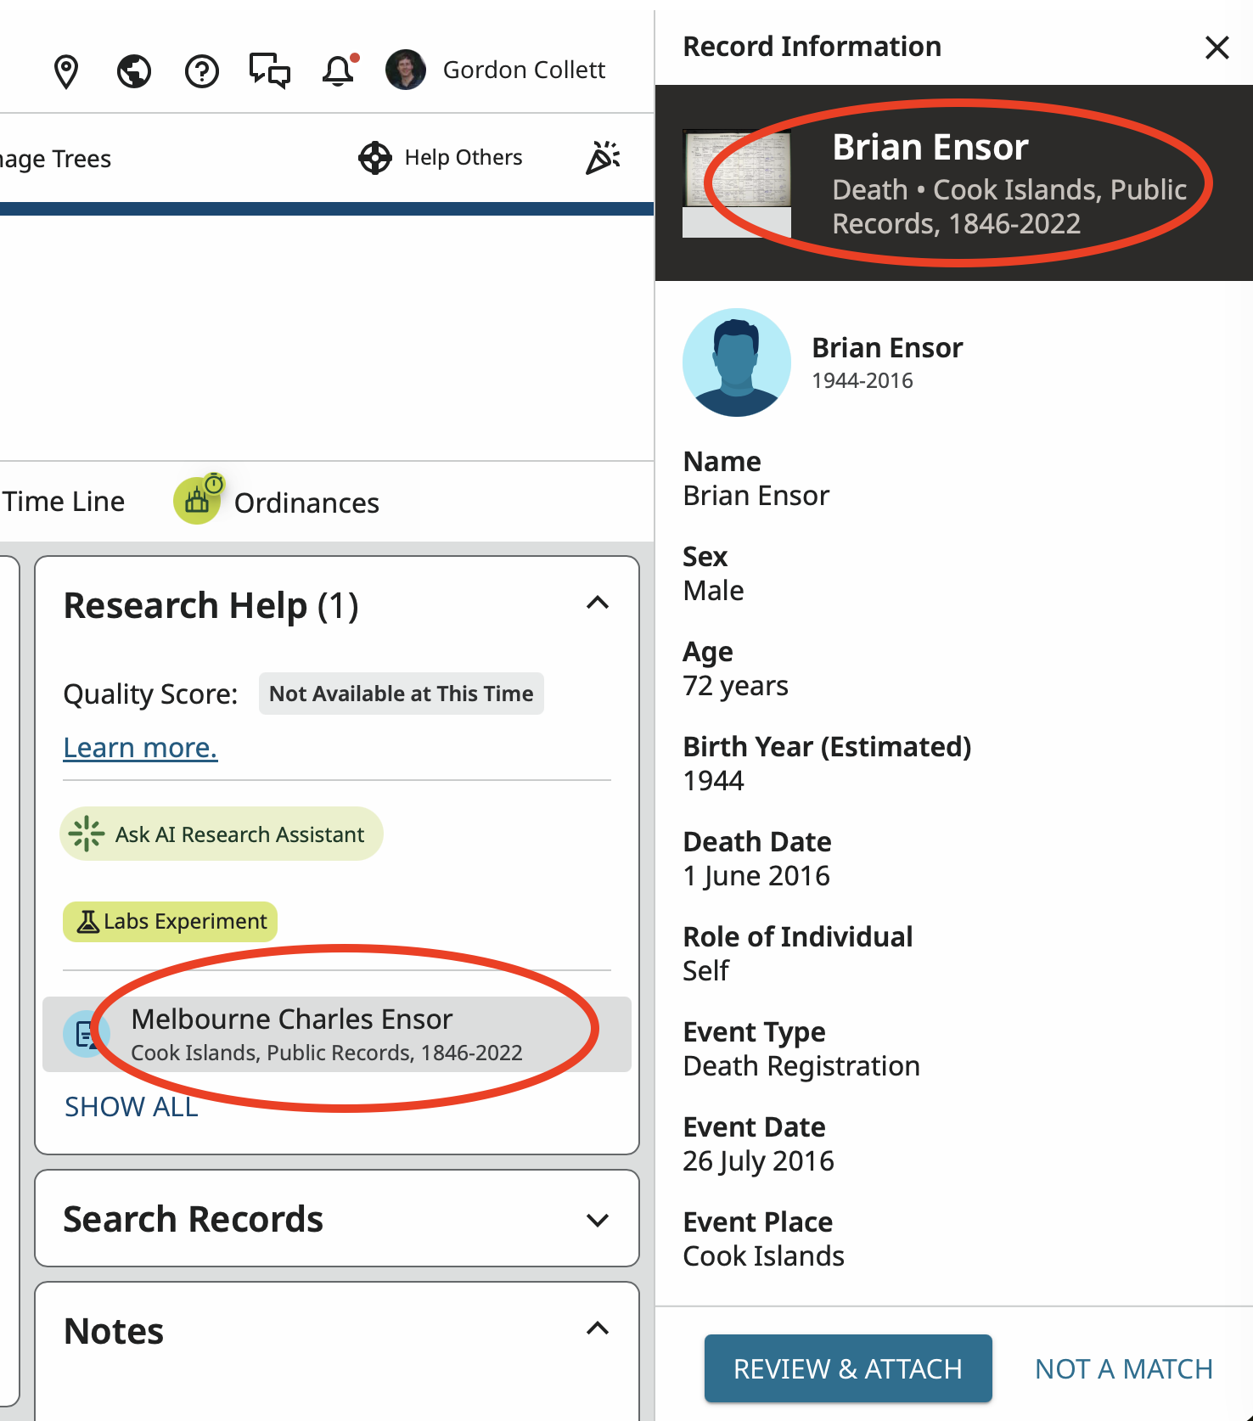The image size is (1253, 1421).
Task: Collapse the Notes section
Action: [x=598, y=1328]
